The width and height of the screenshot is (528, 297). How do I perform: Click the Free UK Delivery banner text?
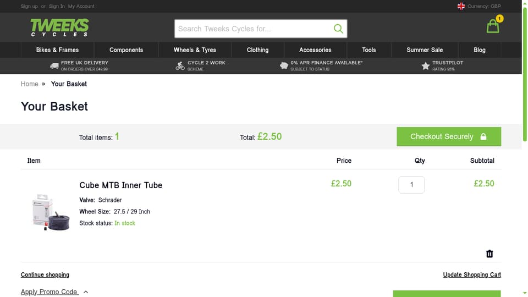85,65
